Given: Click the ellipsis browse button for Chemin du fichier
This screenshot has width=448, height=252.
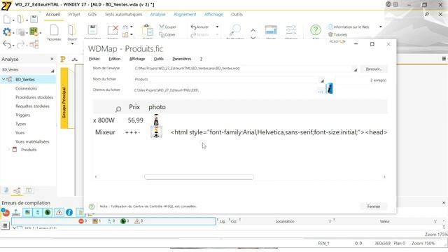Looking at the screenshot, I should (321, 91).
